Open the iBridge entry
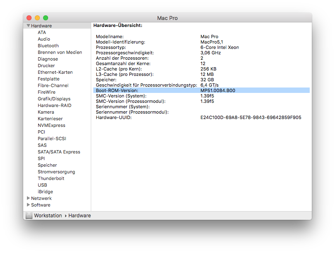The image size is (335, 253). pyautogui.click(x=45, y=192)
